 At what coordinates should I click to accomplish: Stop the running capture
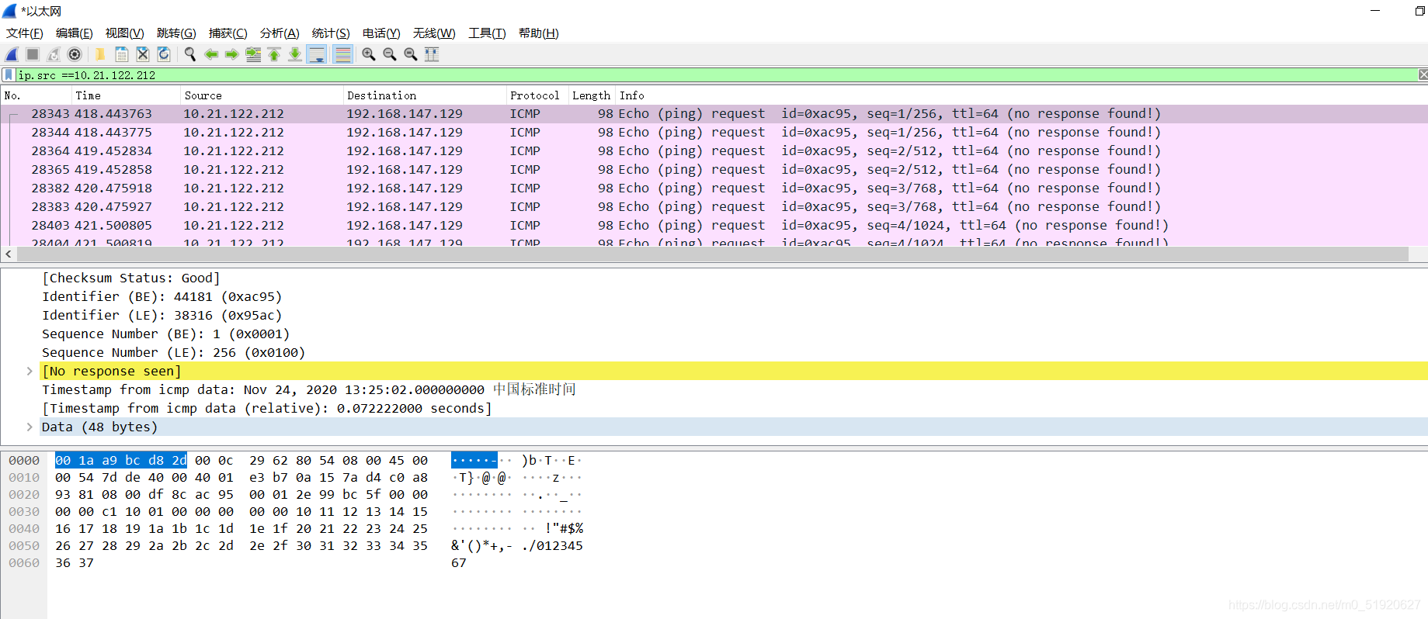33,54
